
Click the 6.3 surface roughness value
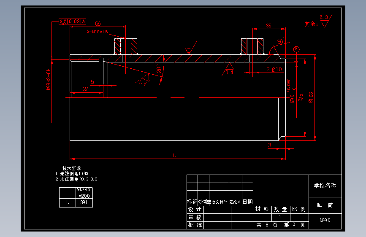coord(323,17)
